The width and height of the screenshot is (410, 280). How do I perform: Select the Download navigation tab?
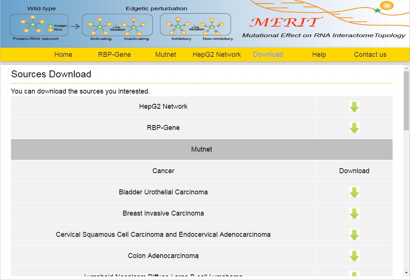point(268,55)
